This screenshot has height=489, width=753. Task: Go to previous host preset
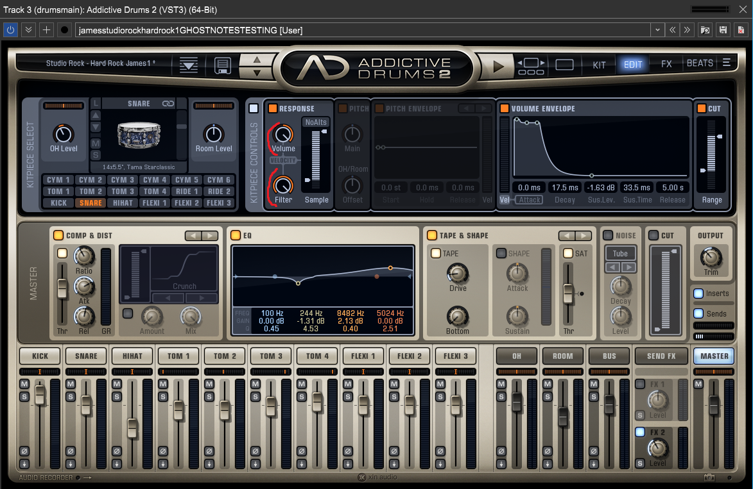point(672,29)
